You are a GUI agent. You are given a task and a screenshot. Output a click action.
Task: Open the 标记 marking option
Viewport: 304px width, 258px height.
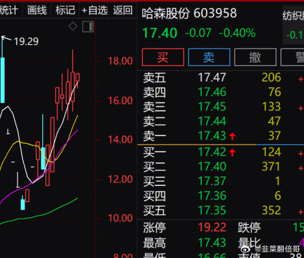65,10
